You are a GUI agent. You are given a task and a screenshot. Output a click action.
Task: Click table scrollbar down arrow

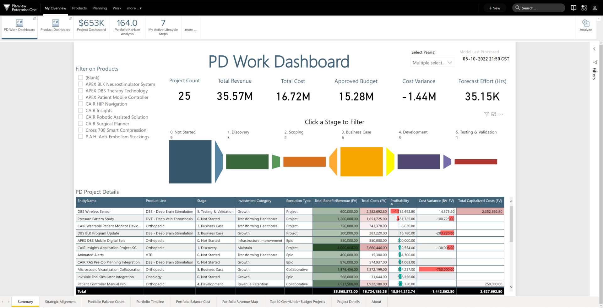(x=511, y=287)
